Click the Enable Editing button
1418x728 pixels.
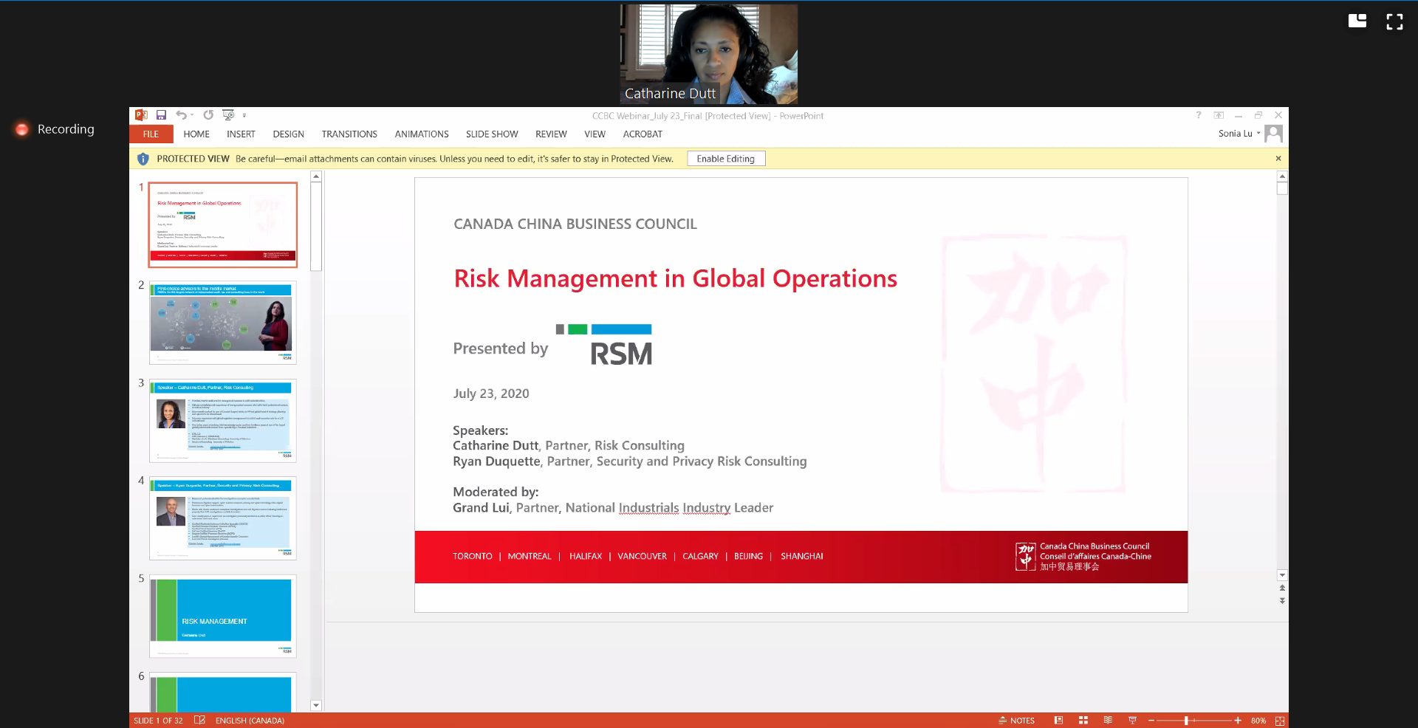click(x=725, y=159)
